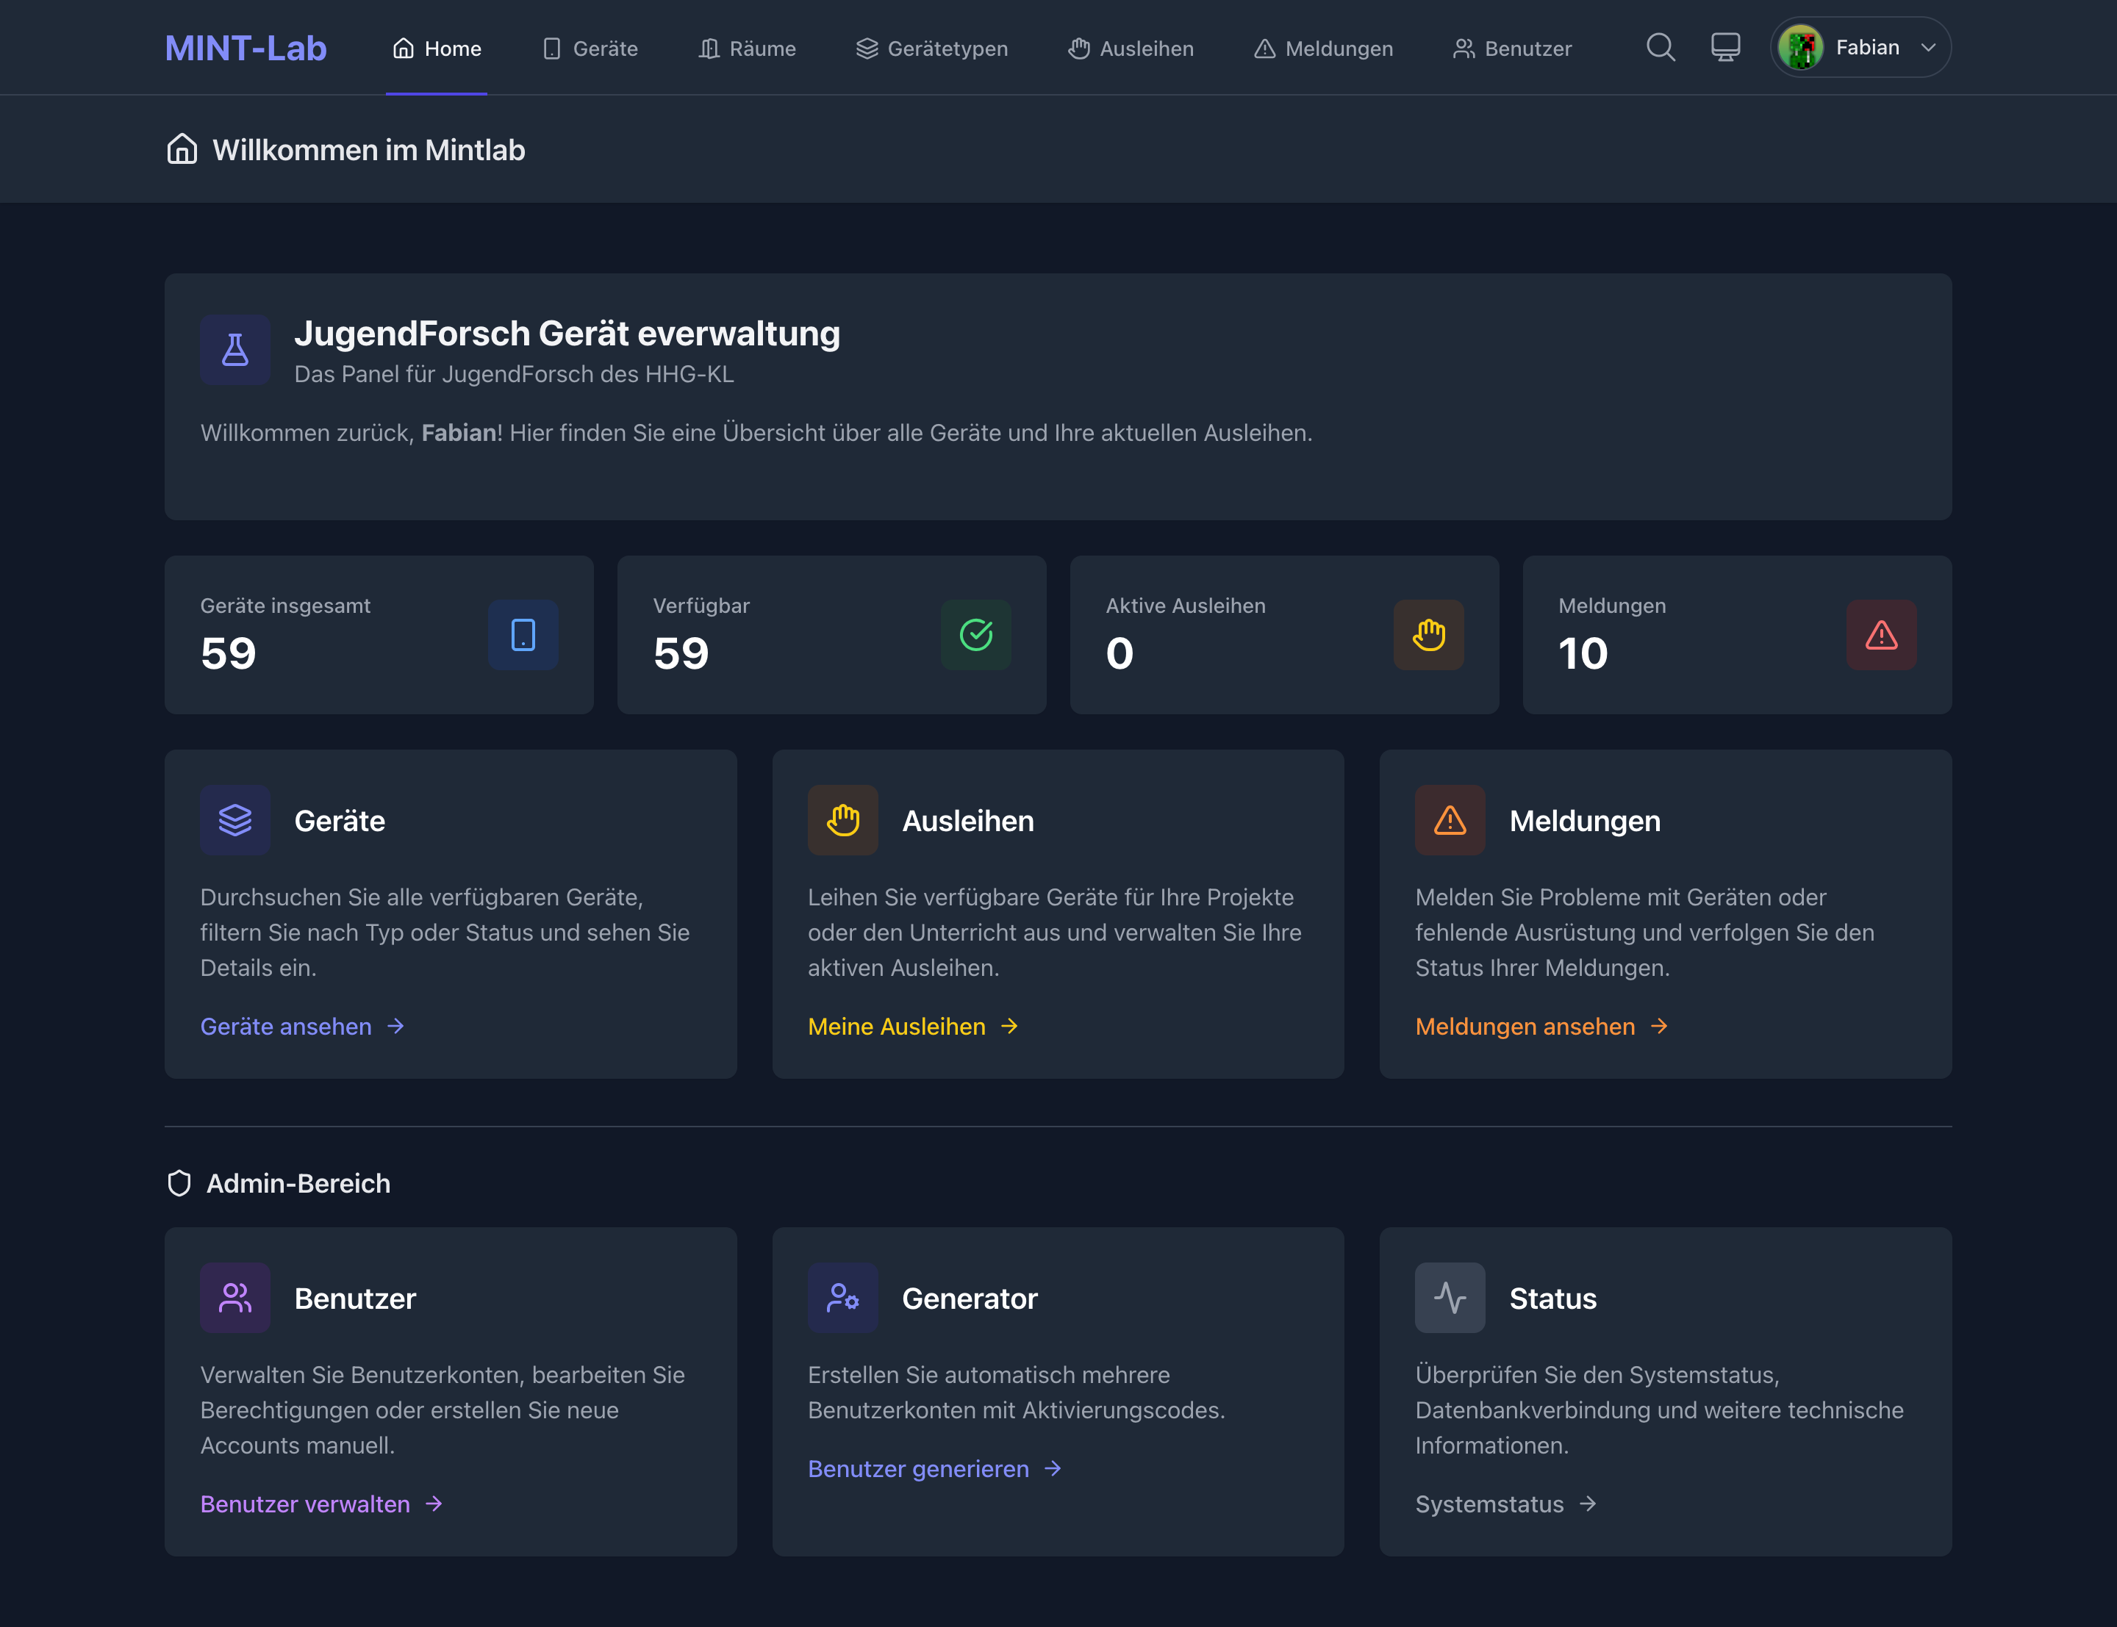Click the flask icon beside JugendForsch Gerät everwaltung
The image size is (2117, 1627).
pos(234,350)
